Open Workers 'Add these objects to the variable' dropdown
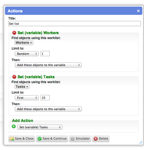 (48, 65)
